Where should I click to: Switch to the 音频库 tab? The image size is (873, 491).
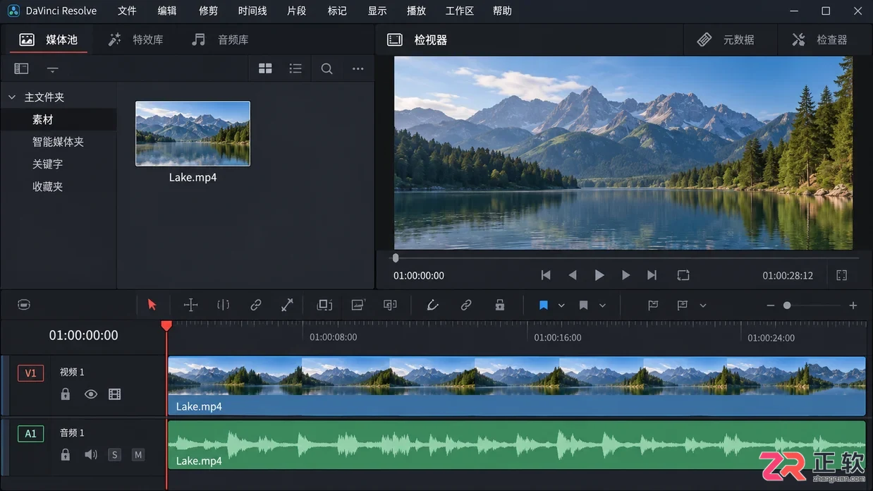pos(221,40)
